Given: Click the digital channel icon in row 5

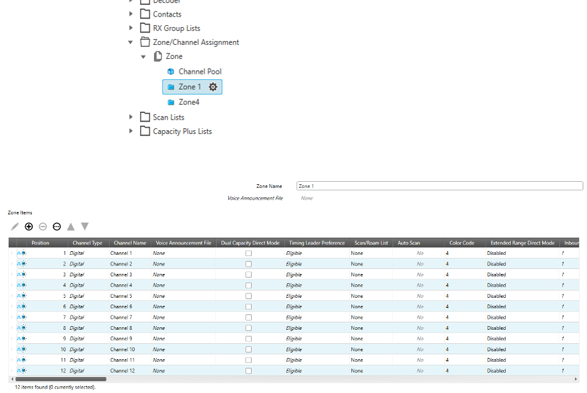Looking at the screenshot, I should point(22,296).
